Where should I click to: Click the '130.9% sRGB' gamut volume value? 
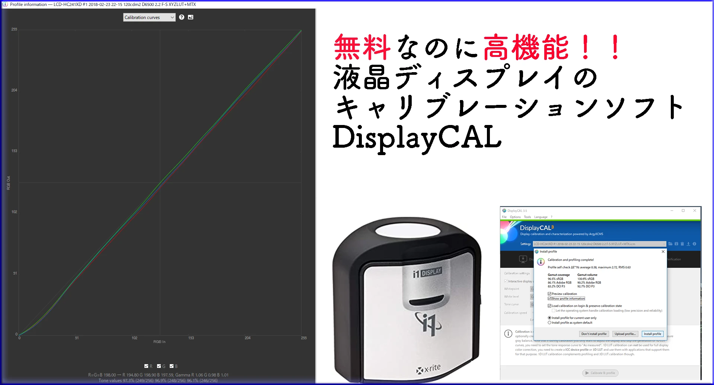tap(586, 279)
